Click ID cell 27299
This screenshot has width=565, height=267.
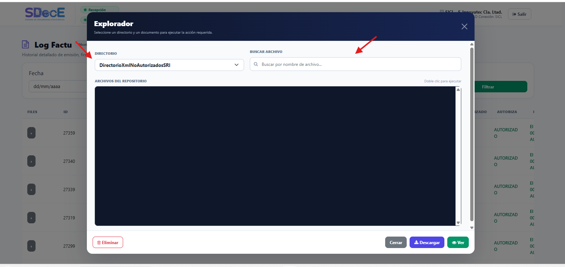click(x=69, y=246)
